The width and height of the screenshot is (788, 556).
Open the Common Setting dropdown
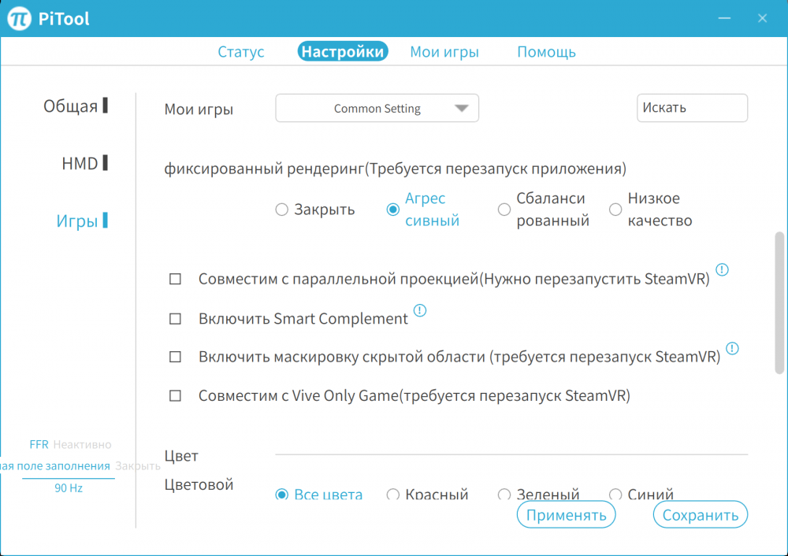tap(377, 108)
